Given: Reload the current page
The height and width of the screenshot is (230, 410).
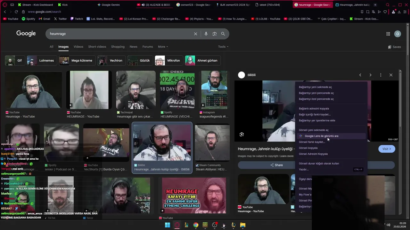Looking at the screenshot, I should (x=17, y=12).
